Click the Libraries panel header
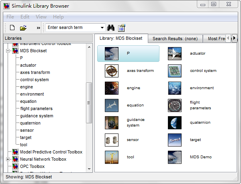The image size is (241, 184). click(48, 38)
